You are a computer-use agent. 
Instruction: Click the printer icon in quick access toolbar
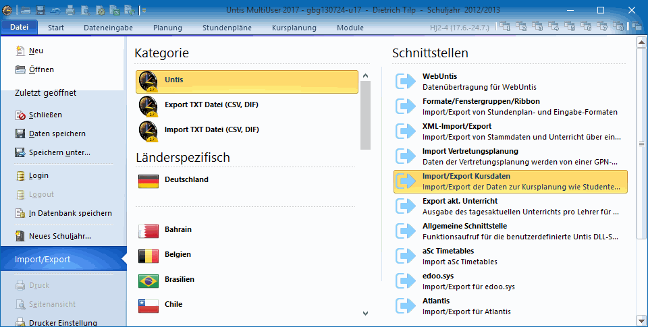pos(70,10)
